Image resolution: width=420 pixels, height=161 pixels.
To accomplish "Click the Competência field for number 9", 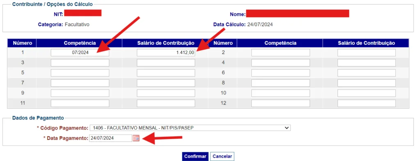I will click(80, 93).
